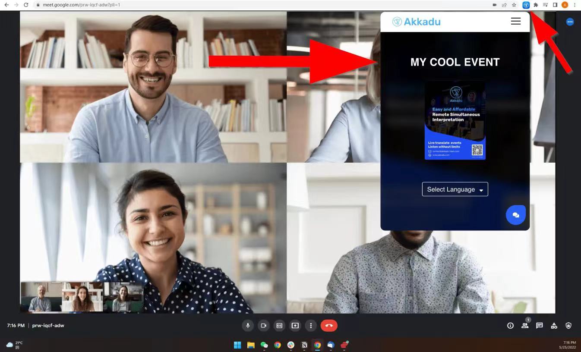Toggle closed captions in Meet
Image resolution: width=581 pixels, height=352 pixels.
pos(279,326)
